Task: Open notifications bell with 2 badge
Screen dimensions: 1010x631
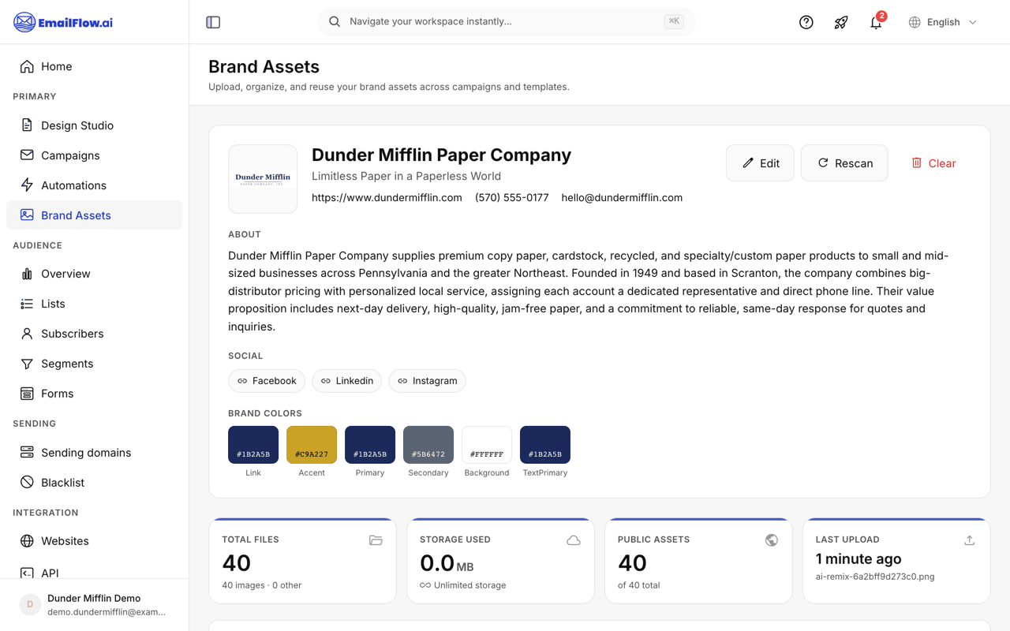Action: 876,22
